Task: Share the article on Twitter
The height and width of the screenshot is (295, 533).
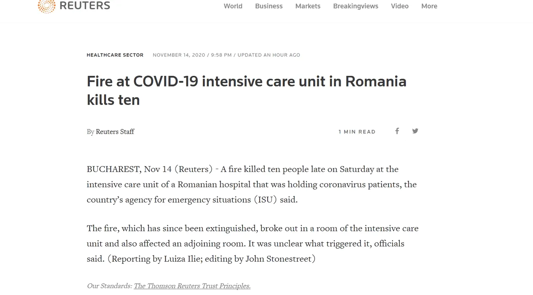Action: pyautogui.click(x=415, y=131)
